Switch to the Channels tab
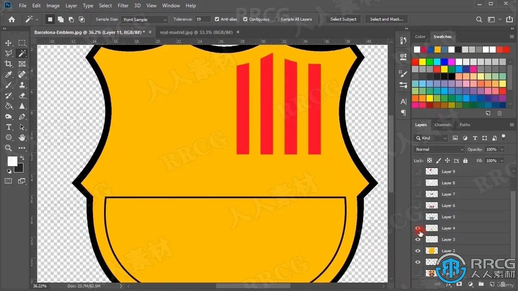 (443, 125)
